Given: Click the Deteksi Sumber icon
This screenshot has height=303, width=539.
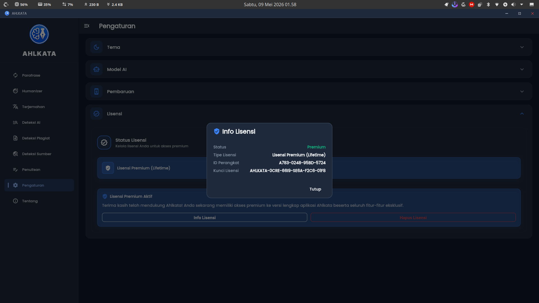Looking at the screenshot, I should tap(15, 154).
